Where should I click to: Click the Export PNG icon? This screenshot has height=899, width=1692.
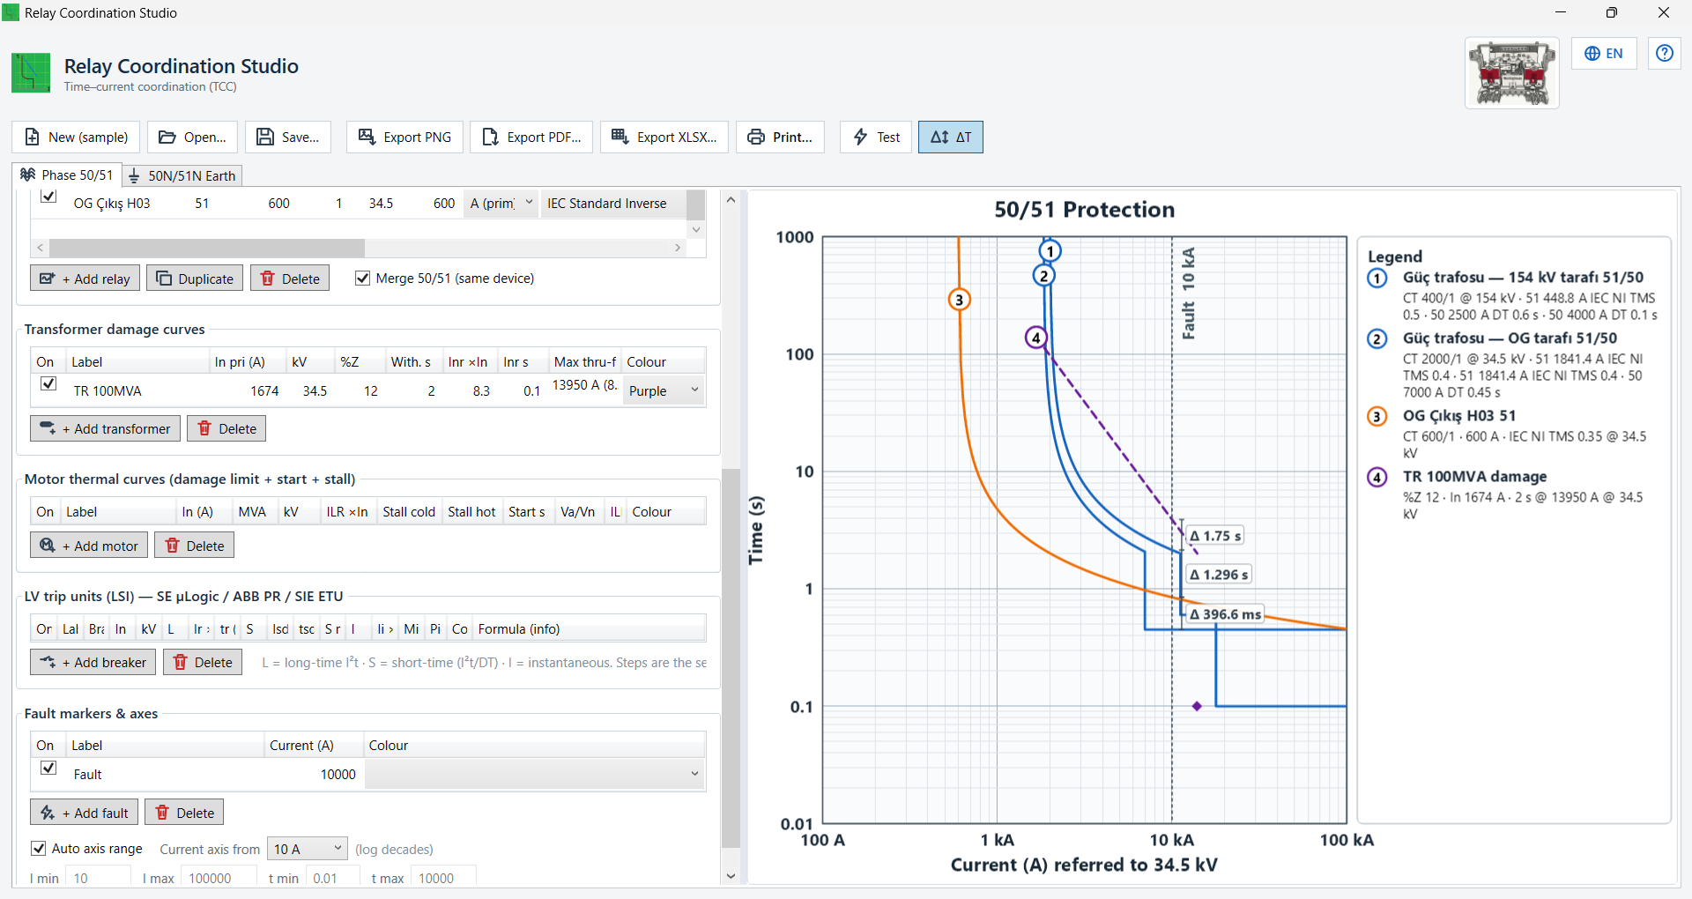367,137
